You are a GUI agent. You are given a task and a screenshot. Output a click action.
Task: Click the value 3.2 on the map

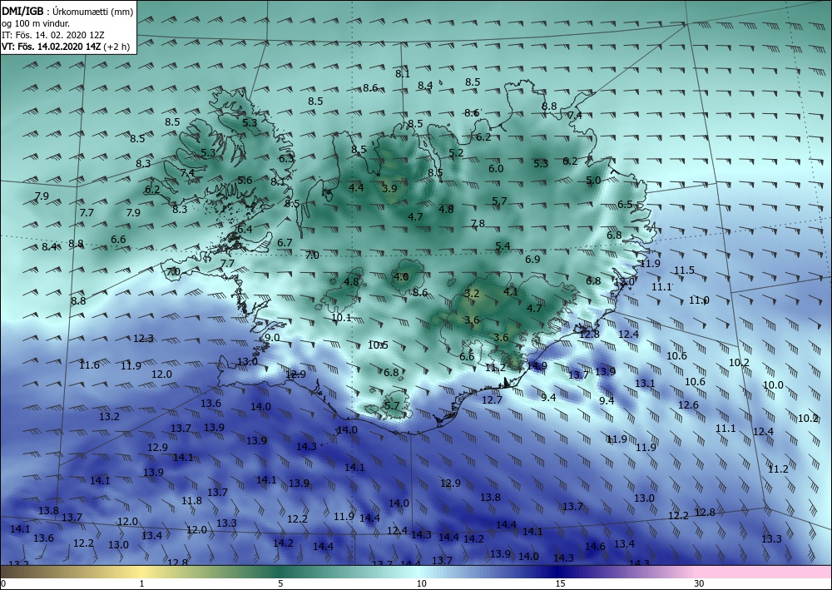coord(471,294)
